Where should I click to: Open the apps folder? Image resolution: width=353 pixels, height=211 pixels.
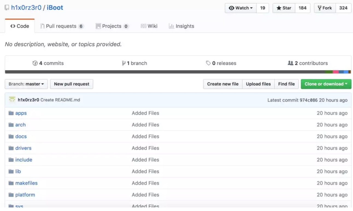tap(21, 113)
